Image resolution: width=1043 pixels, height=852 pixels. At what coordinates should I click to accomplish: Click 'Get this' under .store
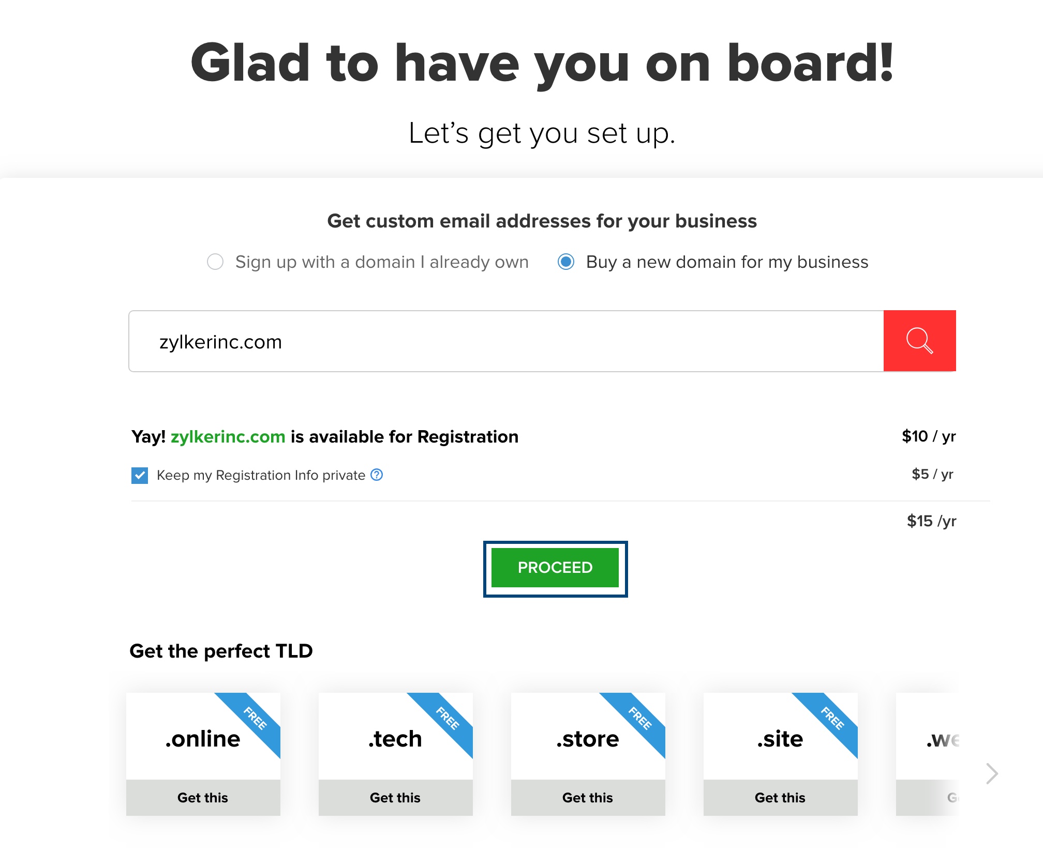point(588,797)
